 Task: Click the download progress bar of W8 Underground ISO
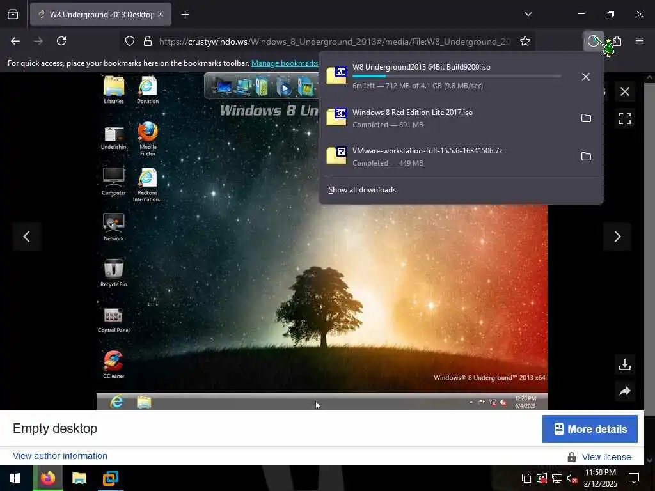pyautogui.click(x=457, y=77)
